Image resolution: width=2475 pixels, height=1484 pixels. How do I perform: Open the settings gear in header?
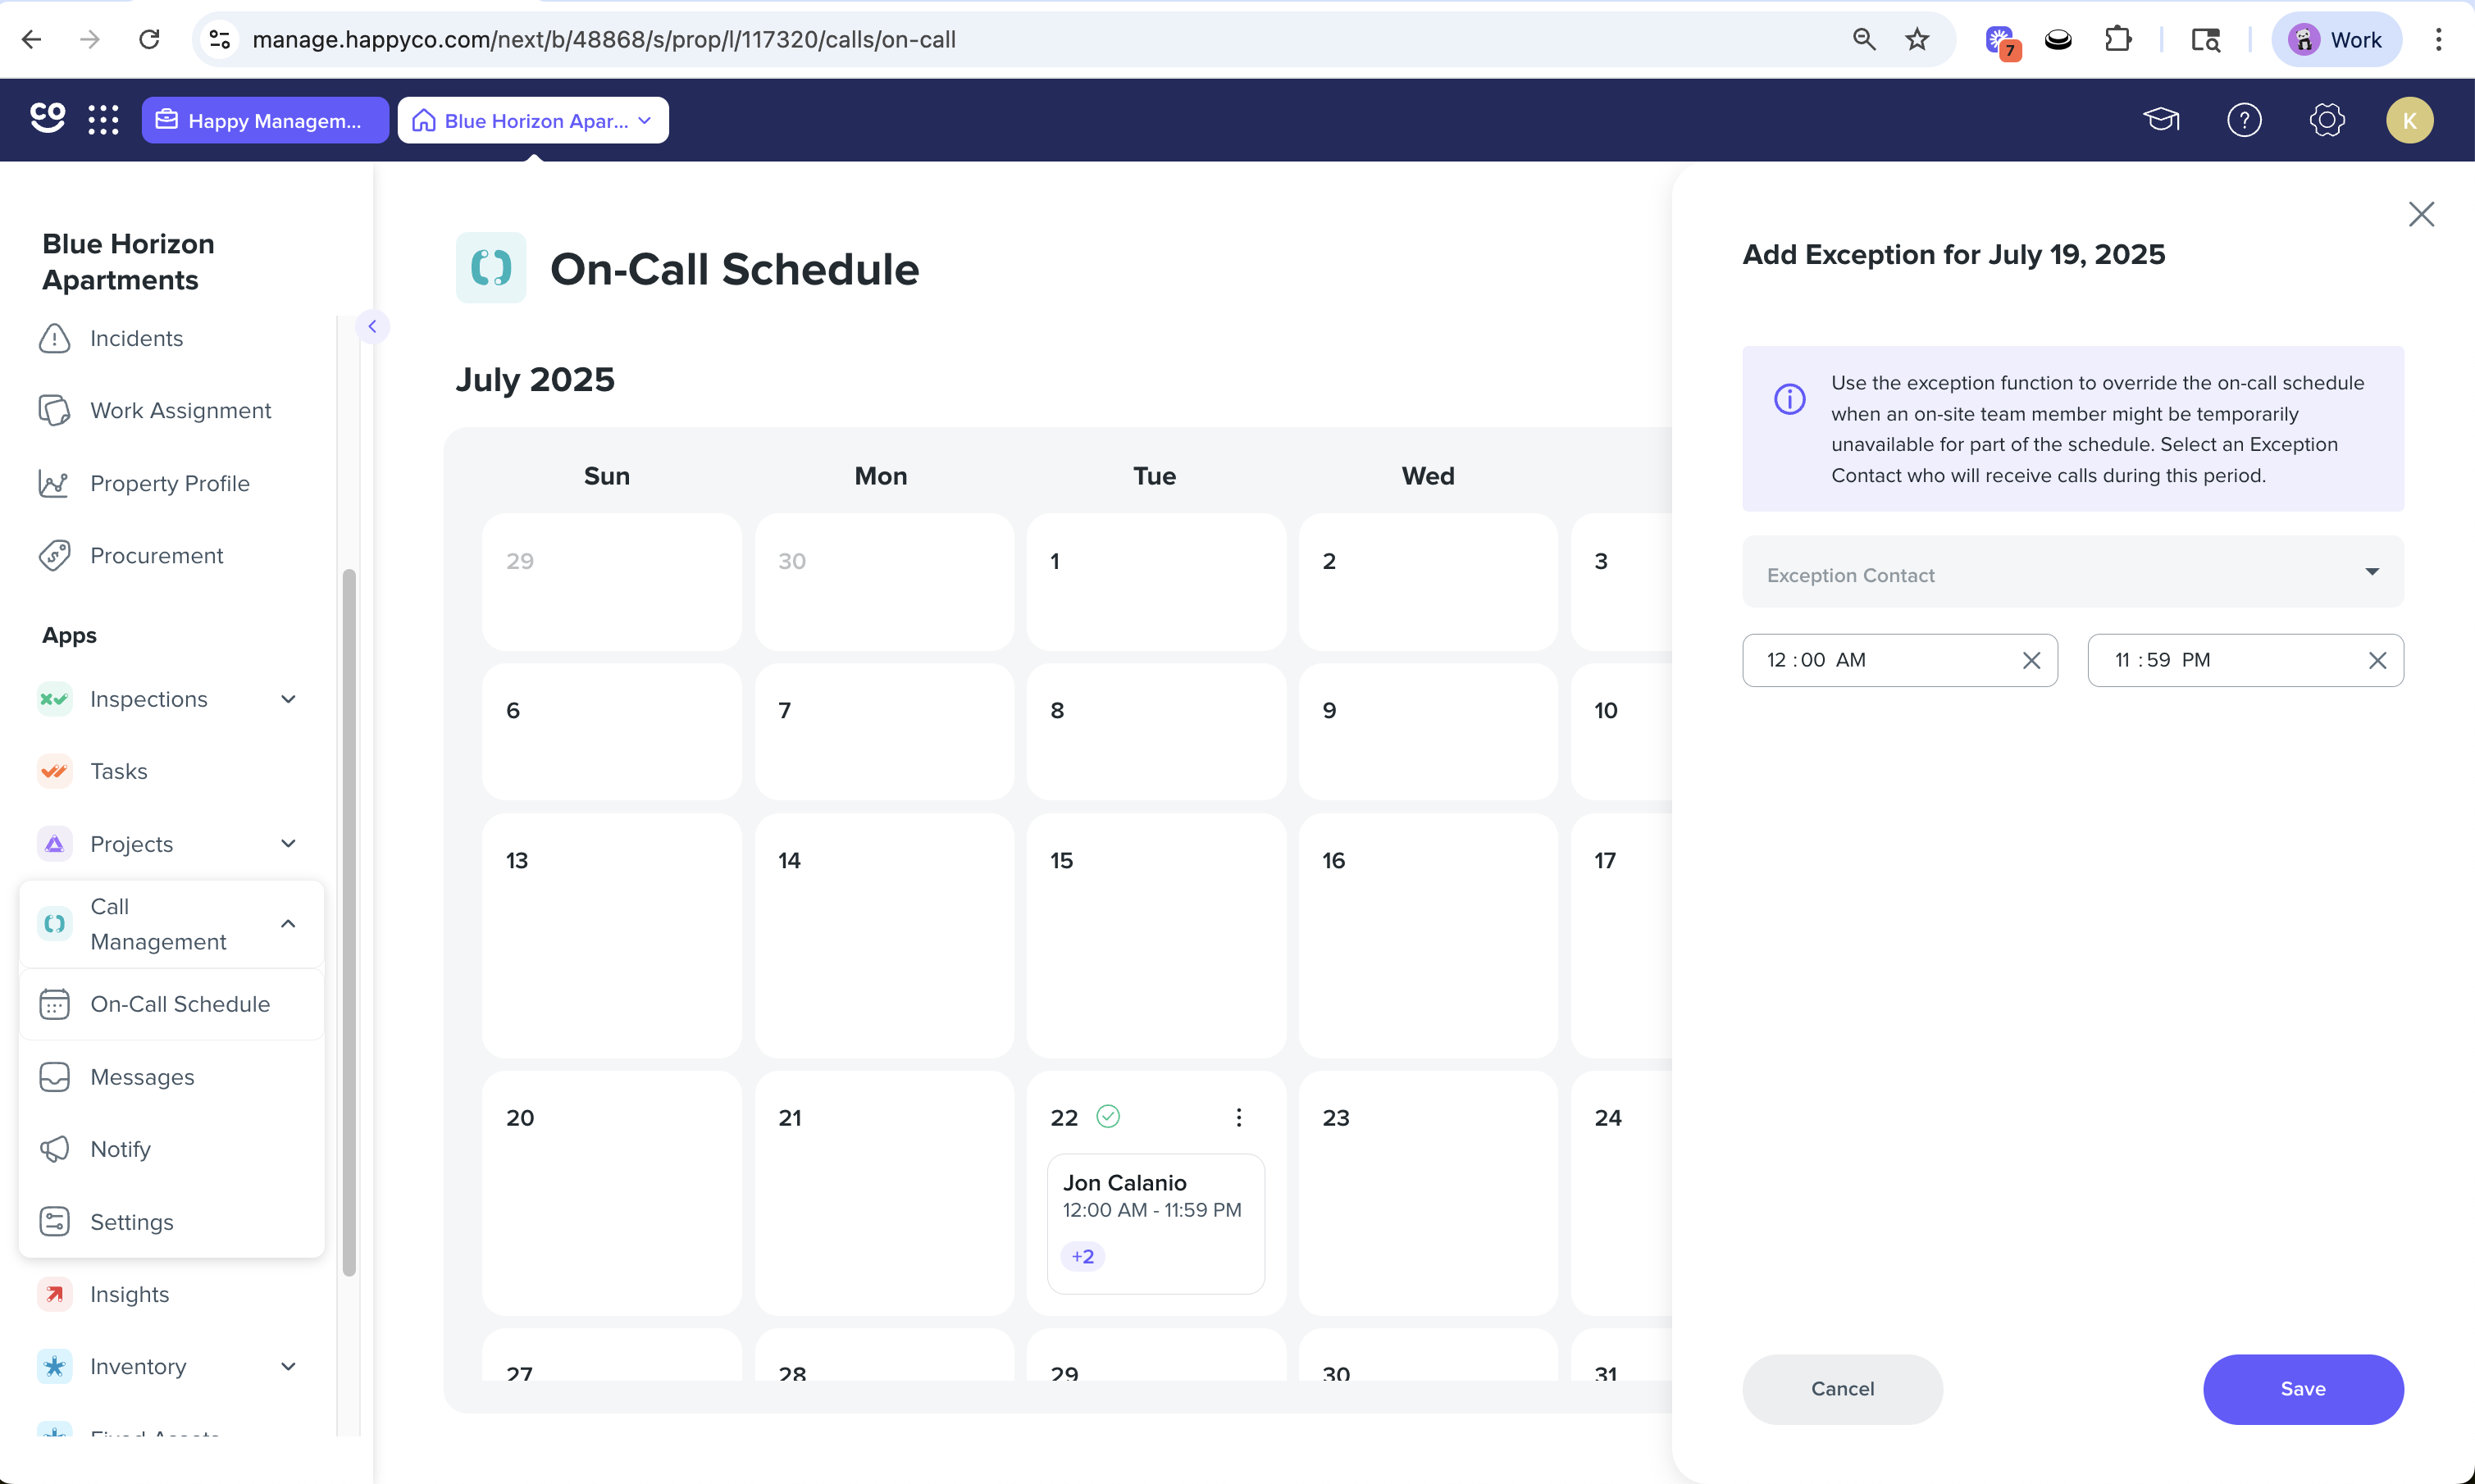coord(2327,120)
